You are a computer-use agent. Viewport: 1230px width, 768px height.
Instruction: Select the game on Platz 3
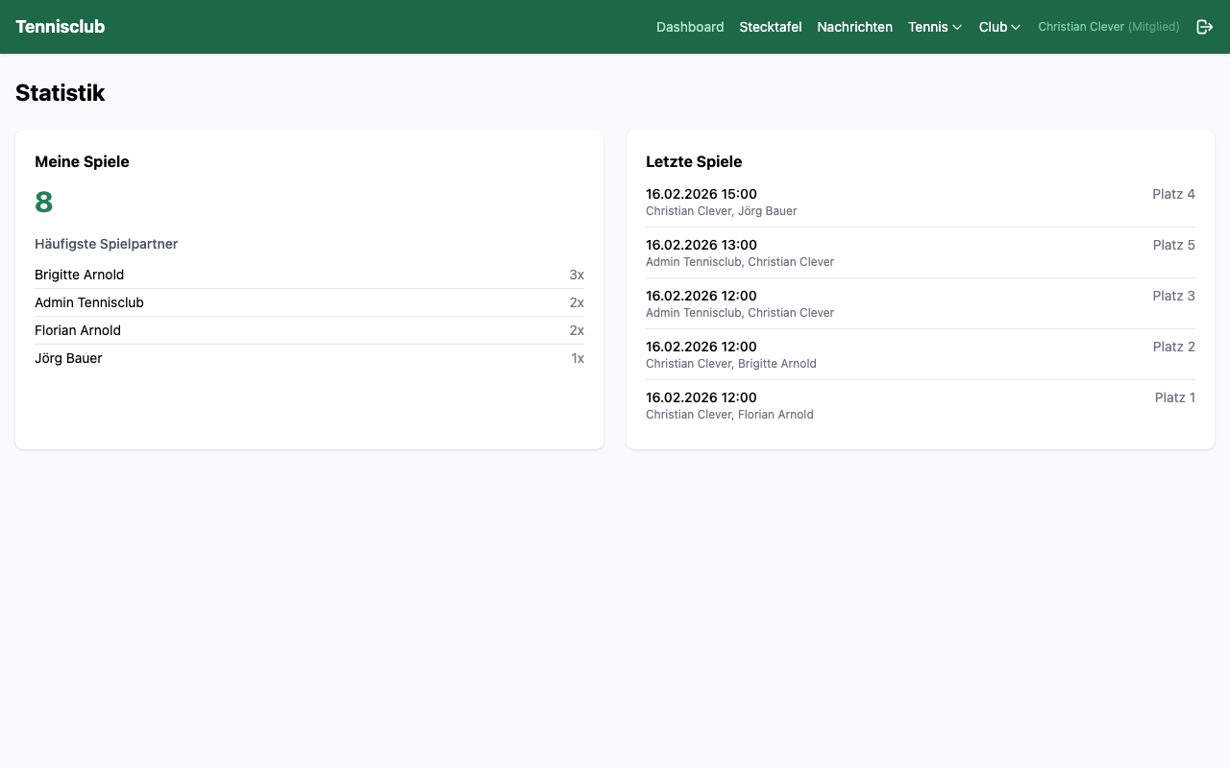click(1173, 296)
